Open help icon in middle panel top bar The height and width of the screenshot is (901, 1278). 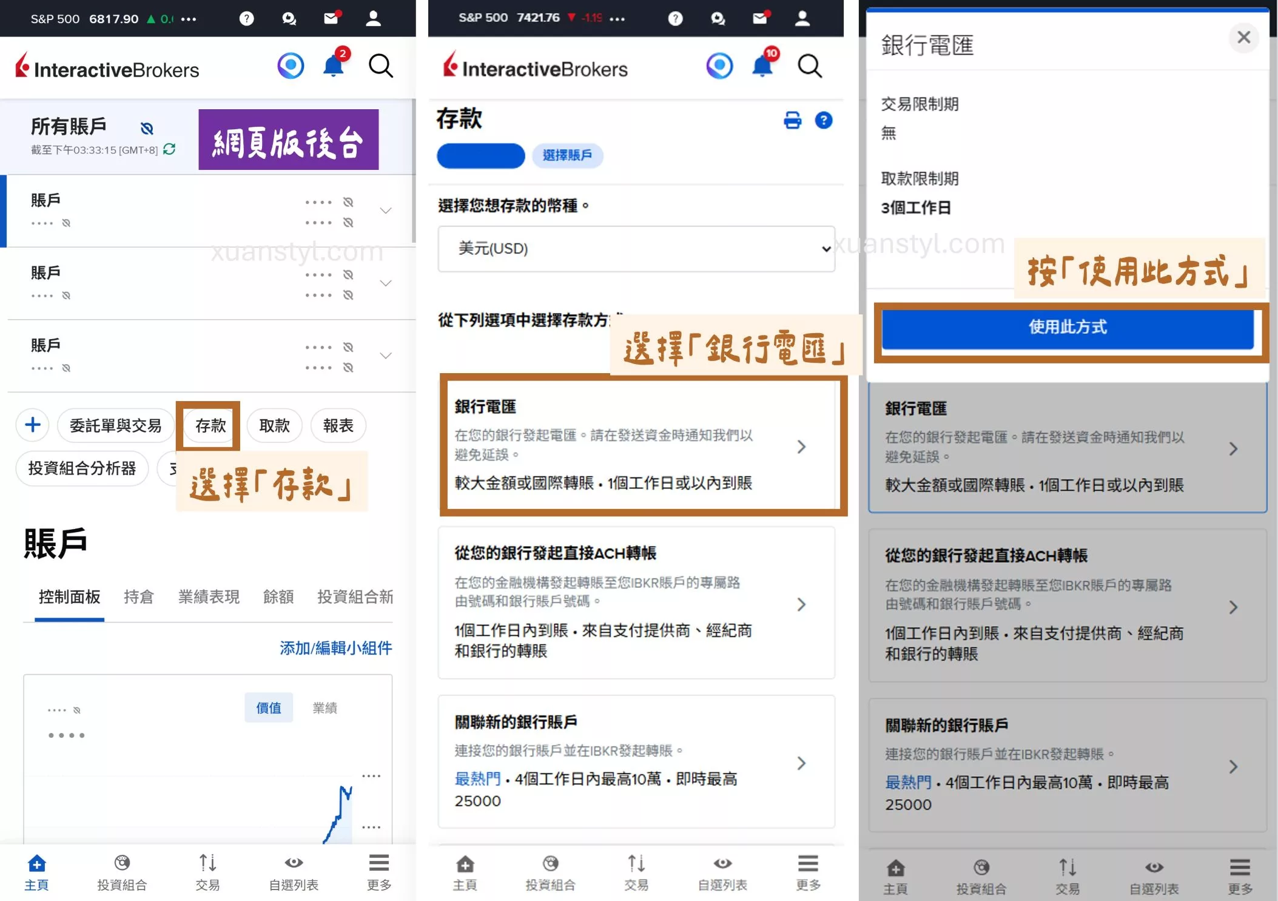(x=675, y=19)
